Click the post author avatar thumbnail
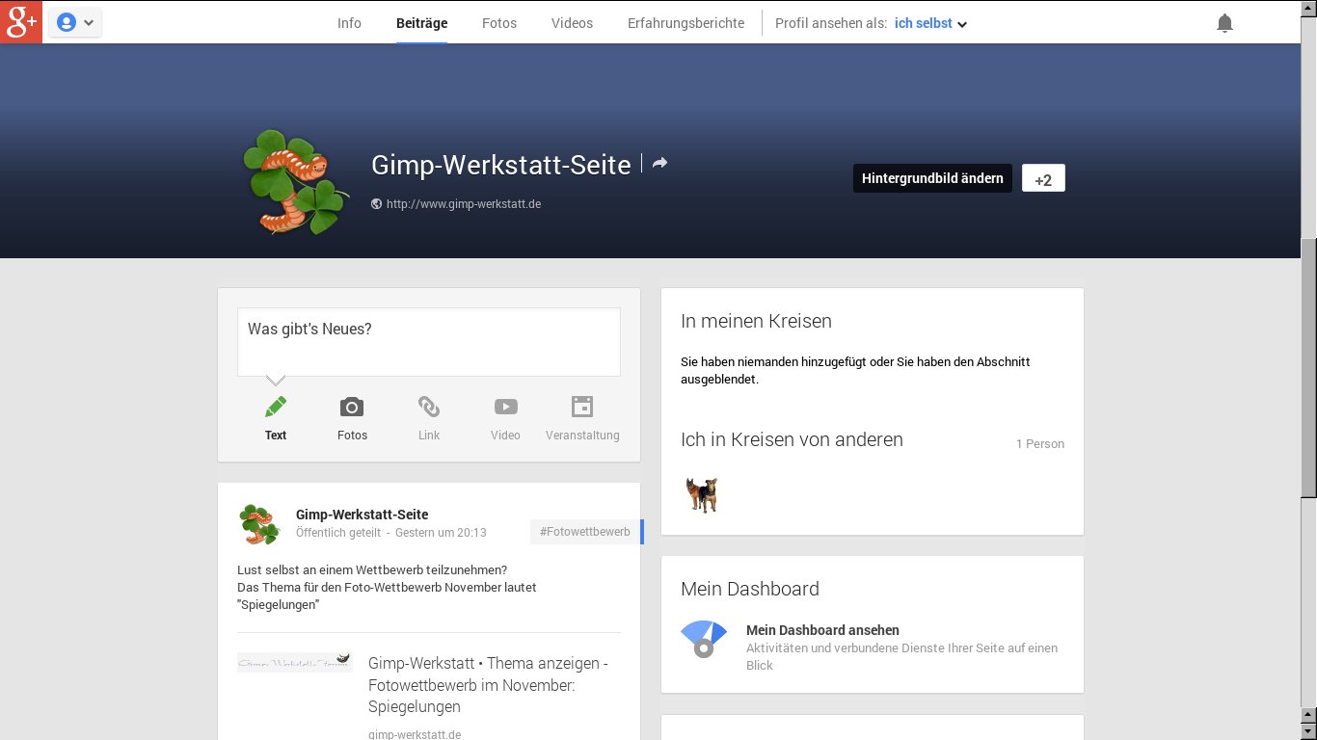Image resolution: width=1317 pixels, height=740 pixels. click(x=259, y=524)
